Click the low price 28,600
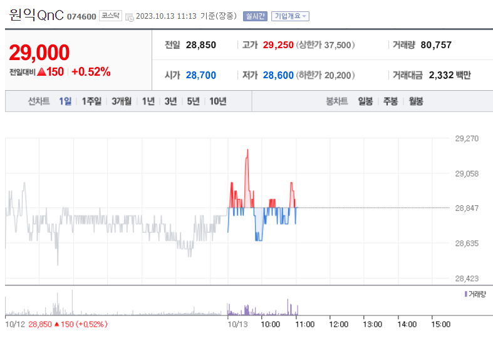The width and height of the screenshot is (493, 338). [x=278, y=75]
